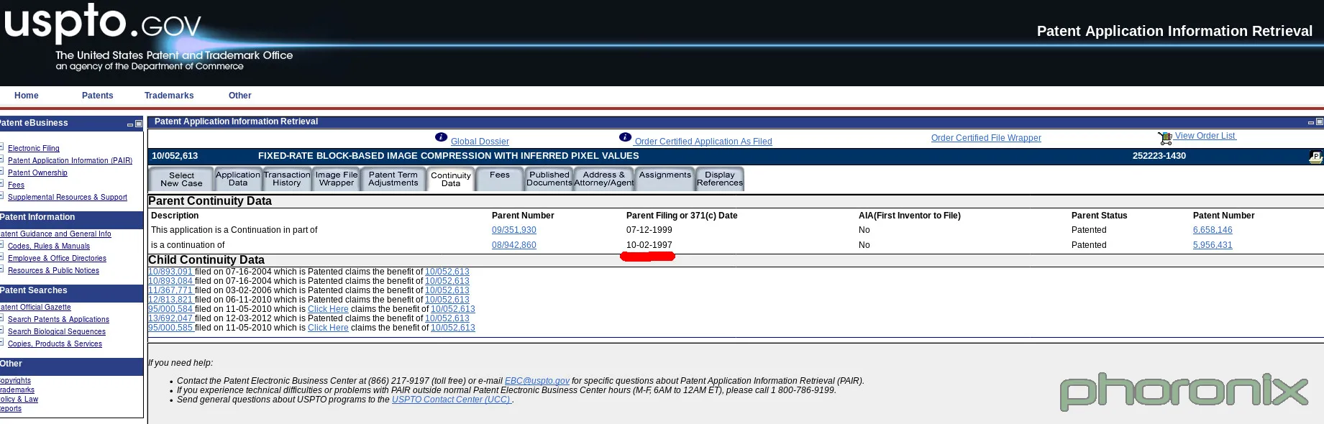Open the Other navigation menu
This screenshot has height=424, width=1324.
point(240,96)
